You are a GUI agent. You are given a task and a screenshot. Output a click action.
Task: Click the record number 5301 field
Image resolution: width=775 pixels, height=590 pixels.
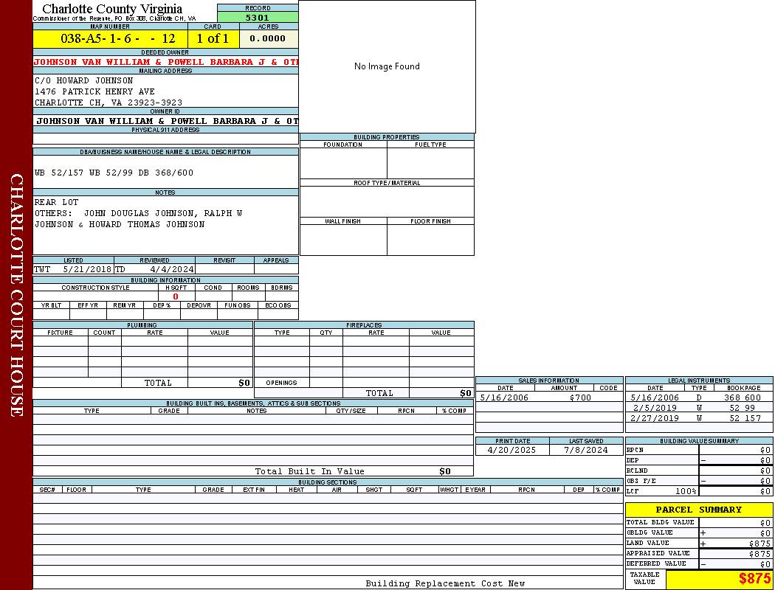[258, 18]
